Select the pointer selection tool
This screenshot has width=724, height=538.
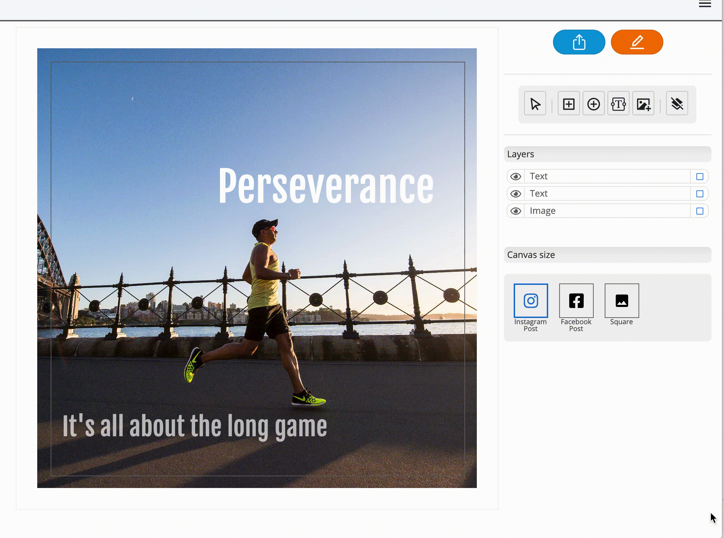[x=535, y=104]
